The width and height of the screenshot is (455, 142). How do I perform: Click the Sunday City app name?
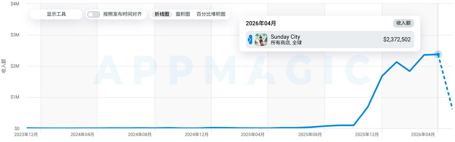pyautogui.click(x=285, y=37)
